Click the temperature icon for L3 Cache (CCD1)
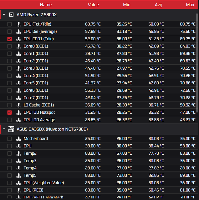The image size is (199, 200). [x=19, y=105]
